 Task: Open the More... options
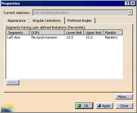124,97
